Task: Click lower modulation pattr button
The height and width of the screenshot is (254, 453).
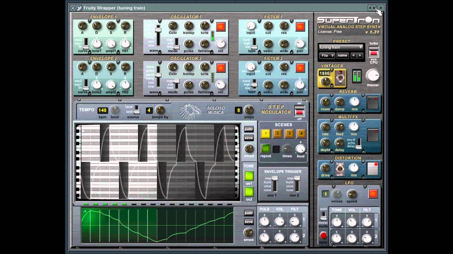Action: 249,213
